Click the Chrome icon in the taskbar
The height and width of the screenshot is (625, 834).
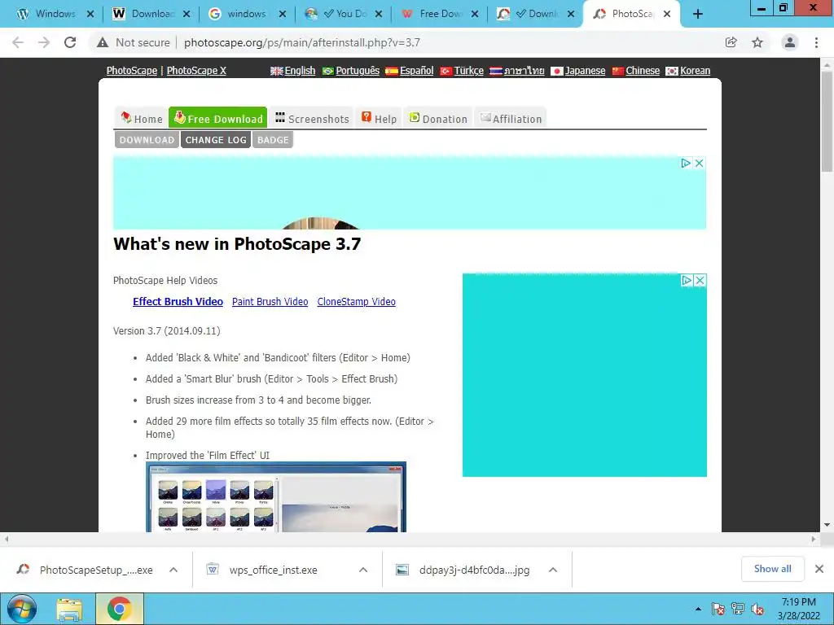click(119, 609)
